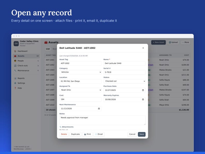Open the Category dropdown showing Vehicles
The height and width of the screenshot is (154, 205).
click(80, 72)
